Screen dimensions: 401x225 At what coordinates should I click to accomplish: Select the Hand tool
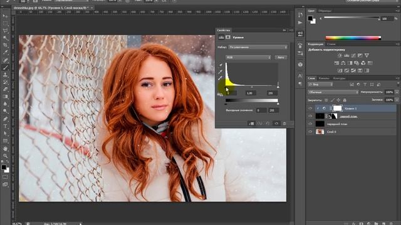tap(5, 149)
